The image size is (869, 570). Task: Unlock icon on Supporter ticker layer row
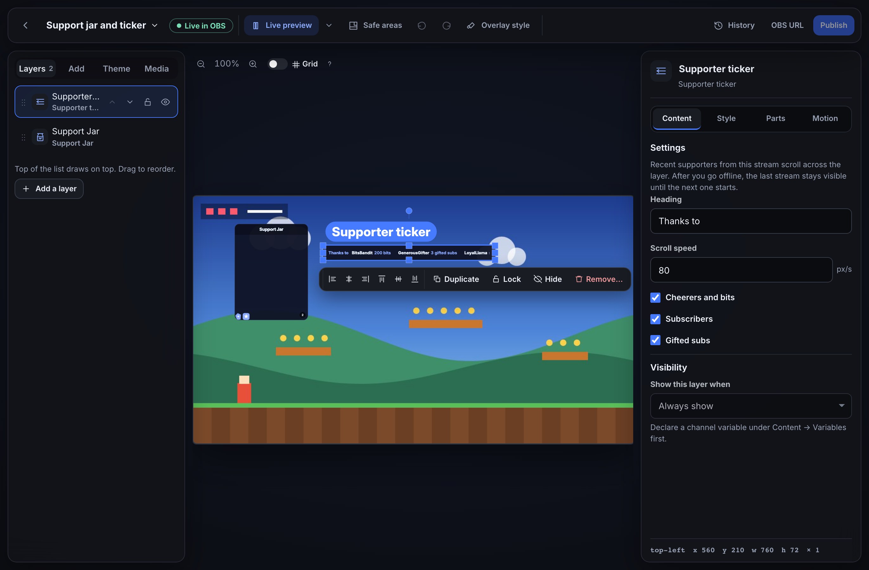[x=147, y=102]
